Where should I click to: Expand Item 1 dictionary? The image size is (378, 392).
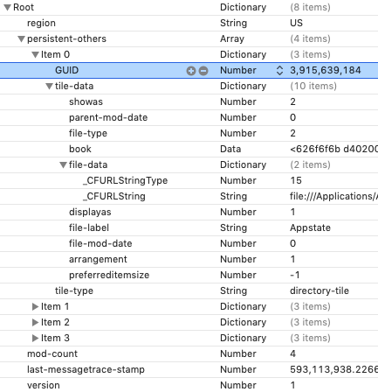[x=35, y=306]
